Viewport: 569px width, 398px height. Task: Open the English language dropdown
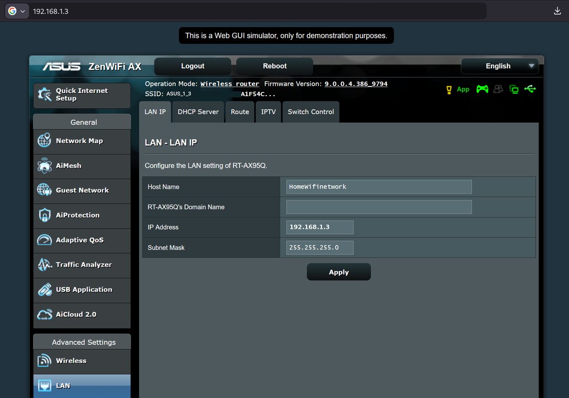500,66
